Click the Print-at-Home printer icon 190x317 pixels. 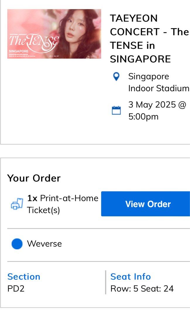pos(17,203)
